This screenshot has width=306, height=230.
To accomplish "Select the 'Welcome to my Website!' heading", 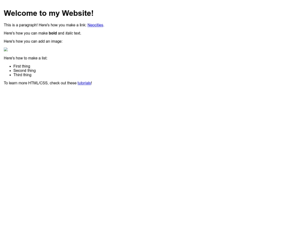I will click(x=49, y=13).
